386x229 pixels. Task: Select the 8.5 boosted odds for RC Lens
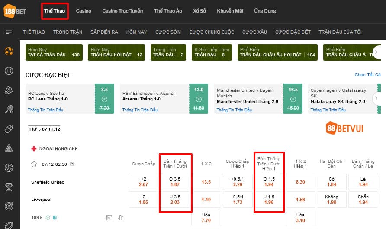point(104,99)
